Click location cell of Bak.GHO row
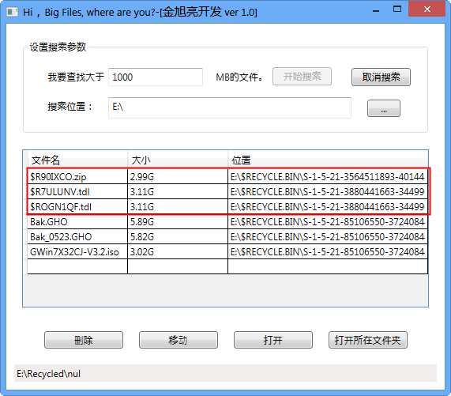This screenshot has height=396, width=451. click(328, 222)
